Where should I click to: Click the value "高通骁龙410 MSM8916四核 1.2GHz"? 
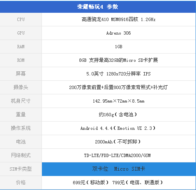(x=119, y=19)
